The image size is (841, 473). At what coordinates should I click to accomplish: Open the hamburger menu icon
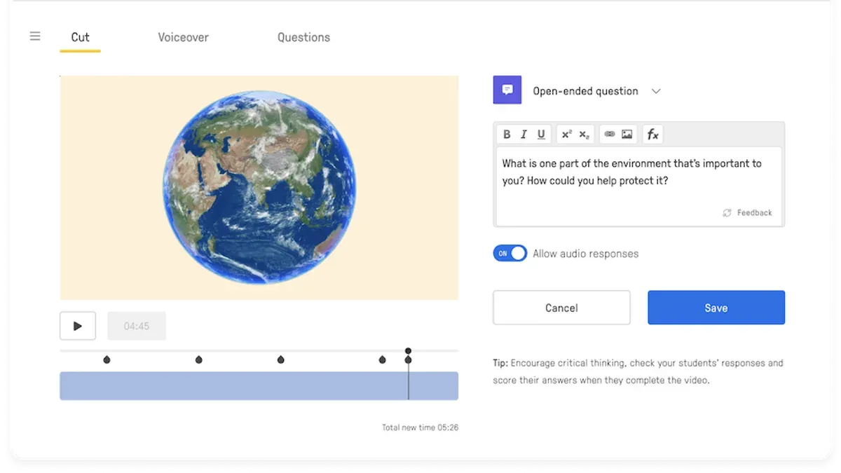click(35, 36)
